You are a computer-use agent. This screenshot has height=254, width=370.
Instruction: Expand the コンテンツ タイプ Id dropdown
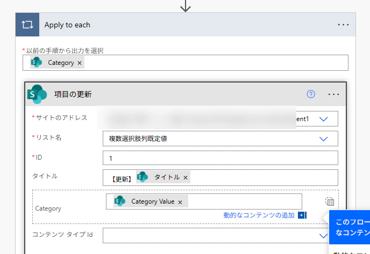(323, 236)
